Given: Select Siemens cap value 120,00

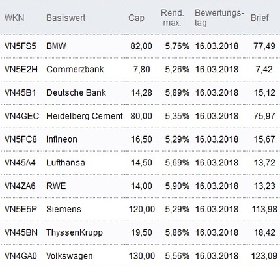Looking at the screenshot, I should click(142, 209).
